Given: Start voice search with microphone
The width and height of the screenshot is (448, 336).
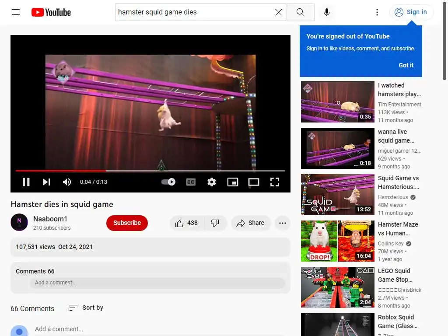Looking at the screenshot, I should click(326, 12).
